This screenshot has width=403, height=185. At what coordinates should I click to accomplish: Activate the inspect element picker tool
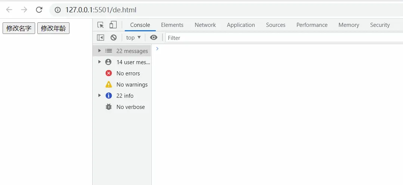click(101, 25)
